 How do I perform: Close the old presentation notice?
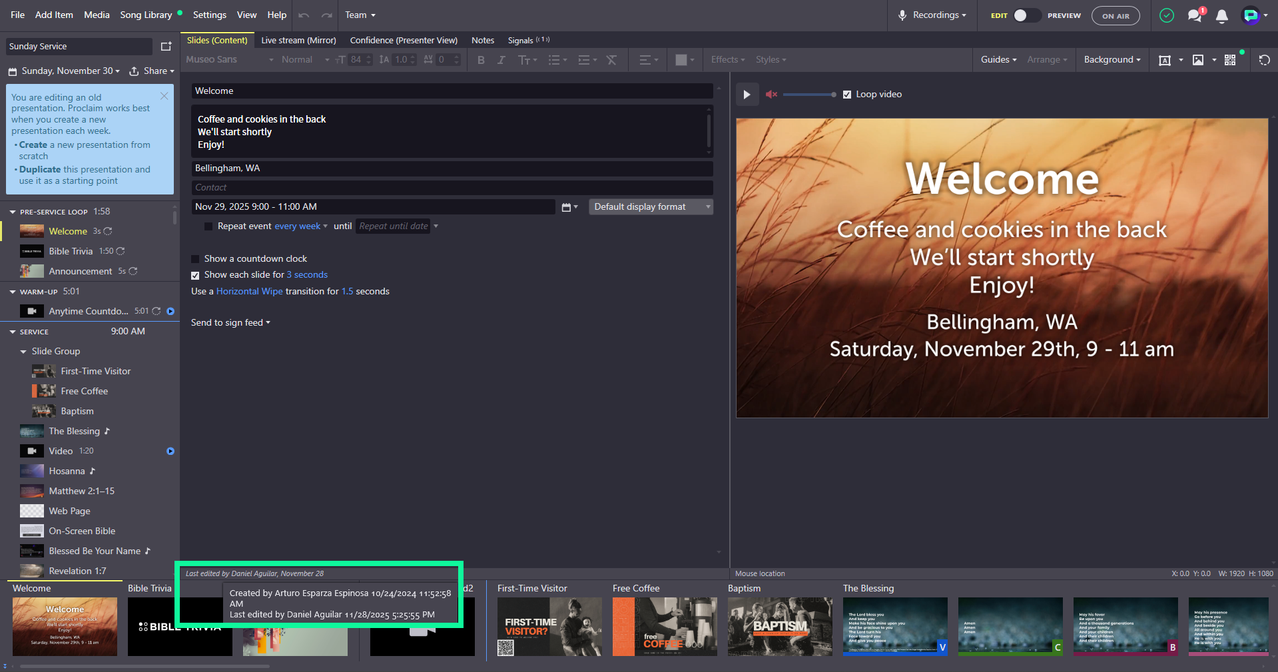164,96
